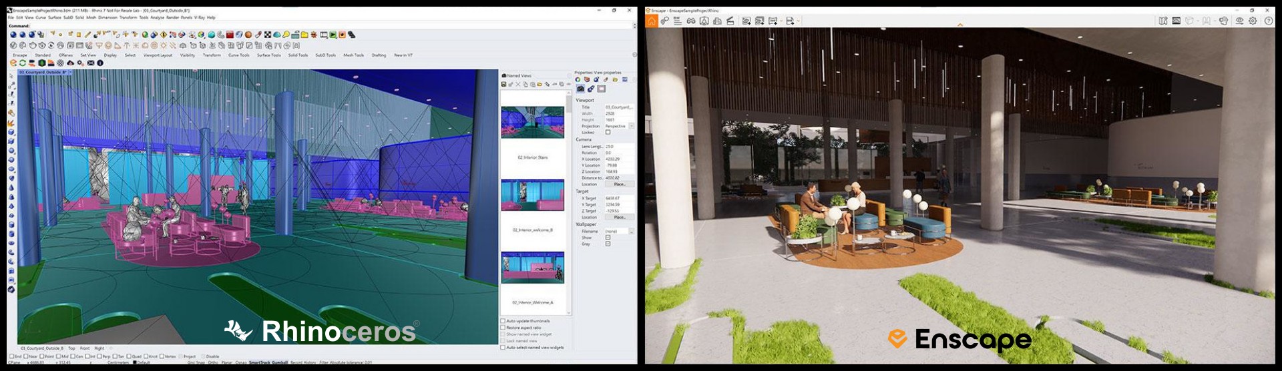
Task: Toggle Gumball in Rhino status bar
Action: (278, 362)
